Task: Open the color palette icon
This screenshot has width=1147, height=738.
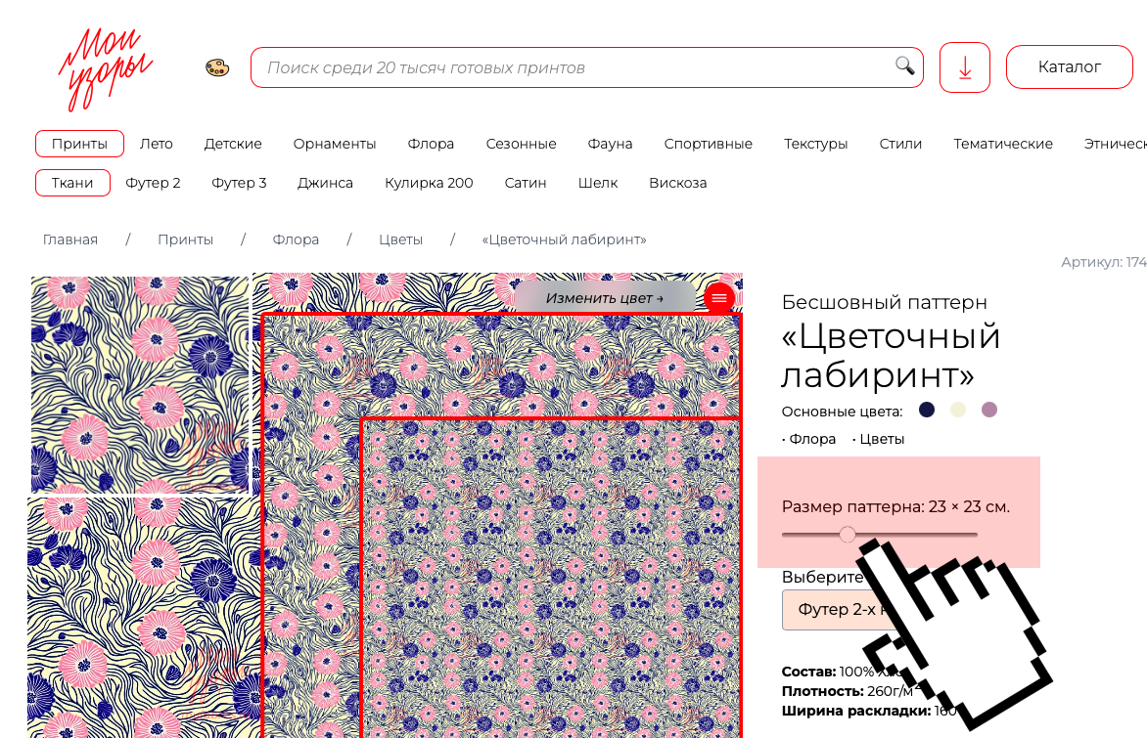Action: pyautogui.click(x=217, y=67)
